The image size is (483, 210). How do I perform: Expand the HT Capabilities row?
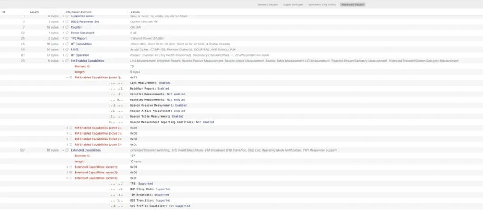63,44
